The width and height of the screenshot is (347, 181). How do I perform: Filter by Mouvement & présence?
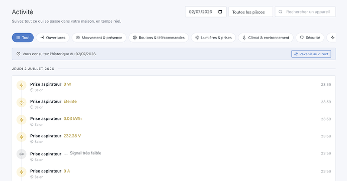click(99, 38)
